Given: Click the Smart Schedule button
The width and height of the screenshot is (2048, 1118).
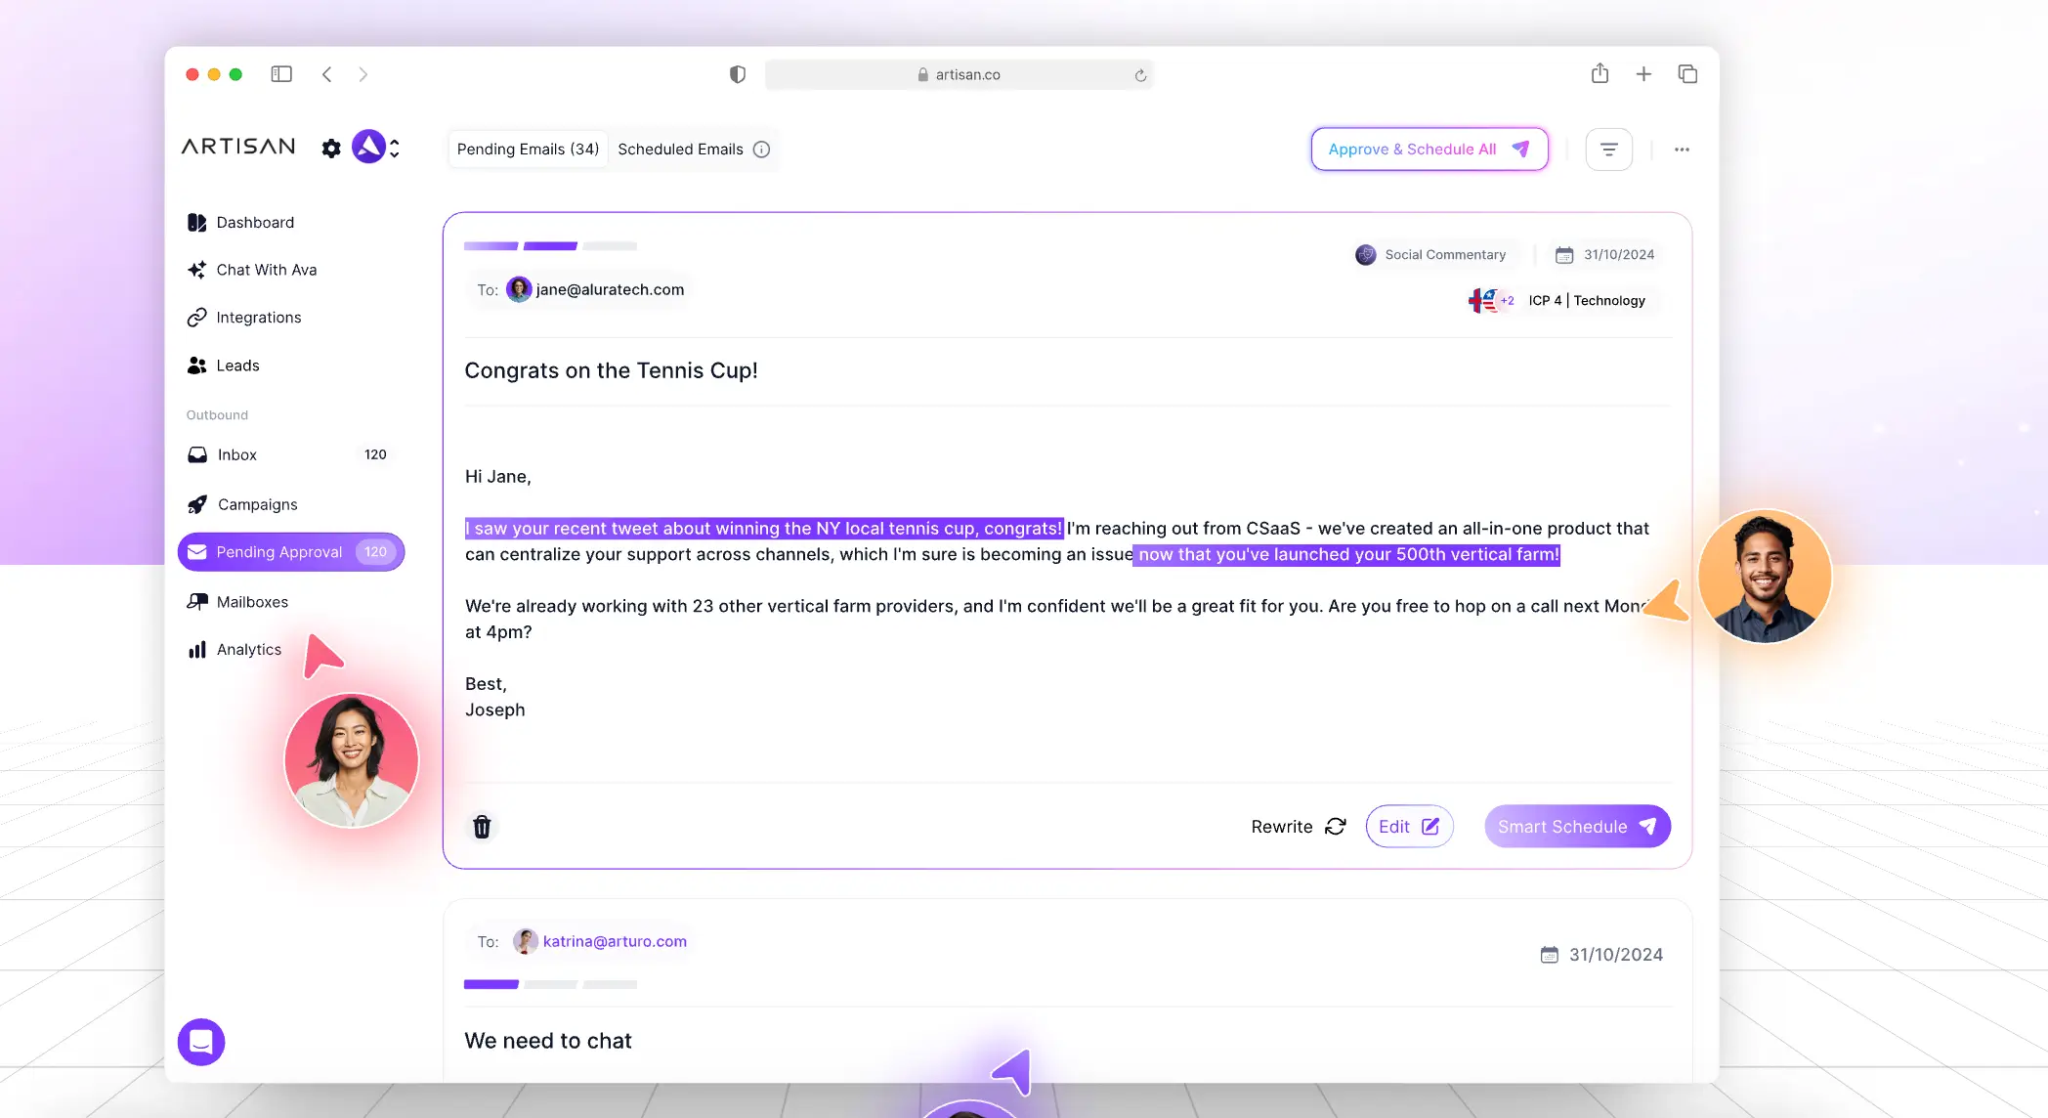Looking at the screenshot, I should coord(1577,827).
